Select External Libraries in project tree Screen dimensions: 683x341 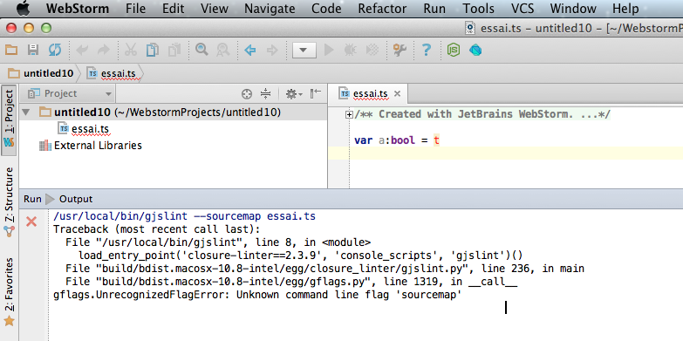coord(90,146)
